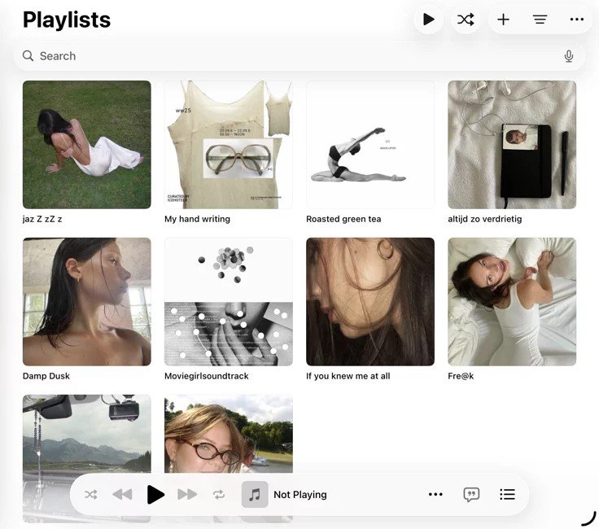Click the Not Playing label
Screen dimensions: 599x529
point(300,495)
